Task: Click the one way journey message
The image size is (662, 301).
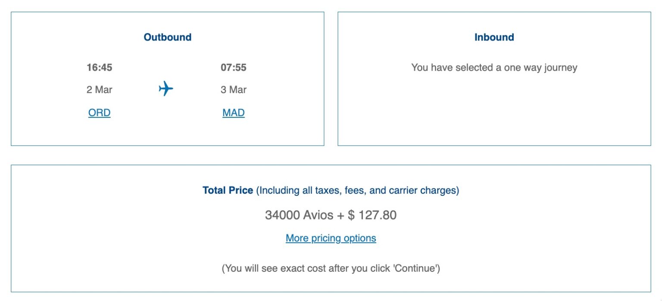Action: click(494, 67)
